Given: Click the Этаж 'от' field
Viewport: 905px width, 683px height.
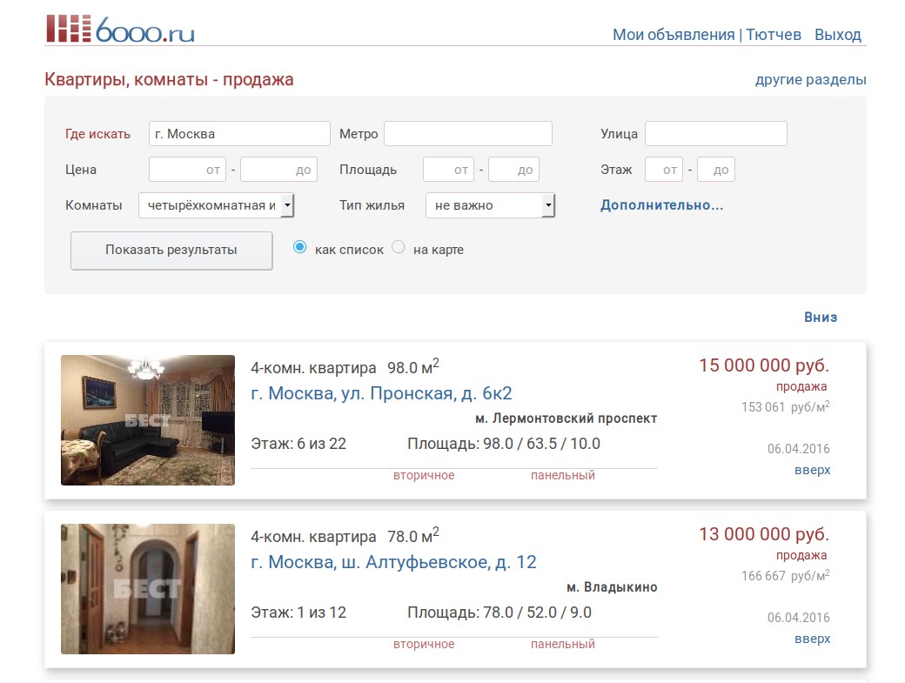Looking at the screenshot, I should point(664,170).
